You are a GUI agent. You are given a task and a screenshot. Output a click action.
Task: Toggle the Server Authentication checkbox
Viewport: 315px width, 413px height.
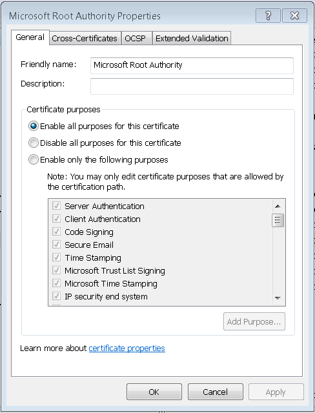click(56, 206)
